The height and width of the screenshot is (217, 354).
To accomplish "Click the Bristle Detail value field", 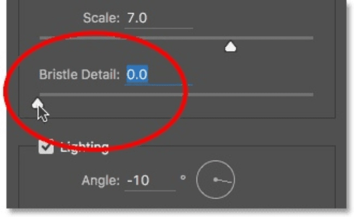I will click(x=158, y=74).
